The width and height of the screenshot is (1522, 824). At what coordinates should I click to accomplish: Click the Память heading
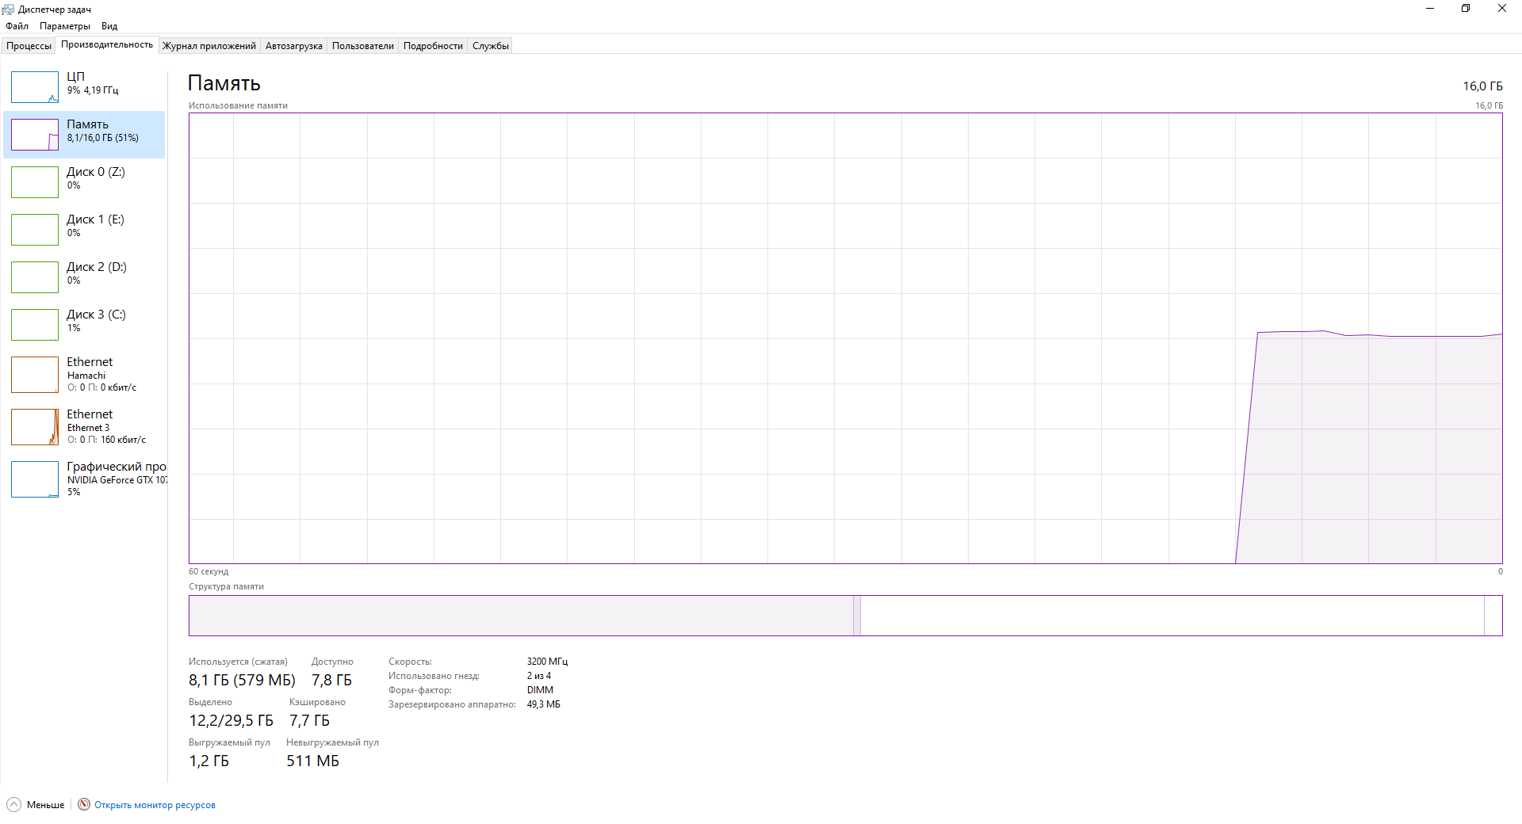pyautogui.click(x=224, y=83)
